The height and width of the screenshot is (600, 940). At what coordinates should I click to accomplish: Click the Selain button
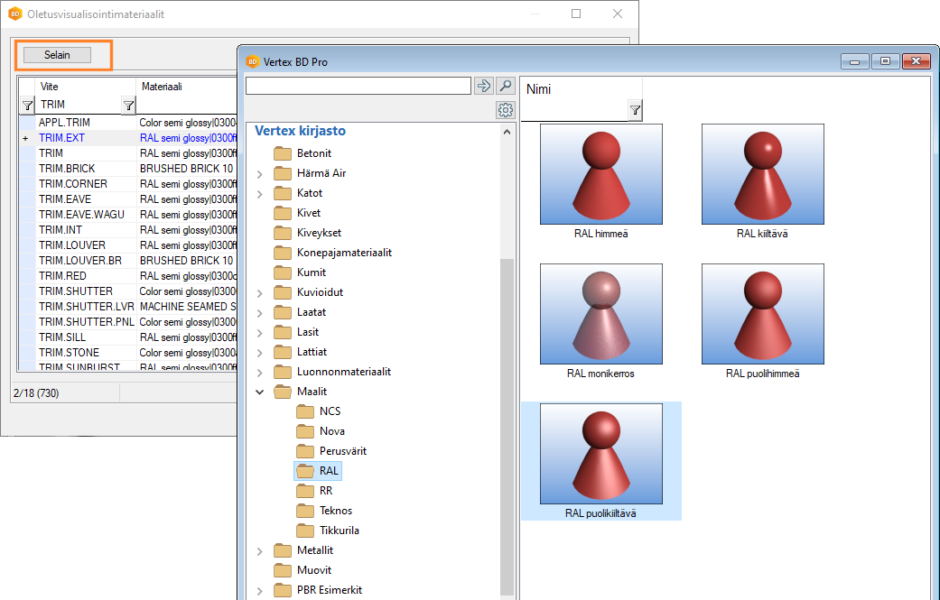[x=57, y=55]
